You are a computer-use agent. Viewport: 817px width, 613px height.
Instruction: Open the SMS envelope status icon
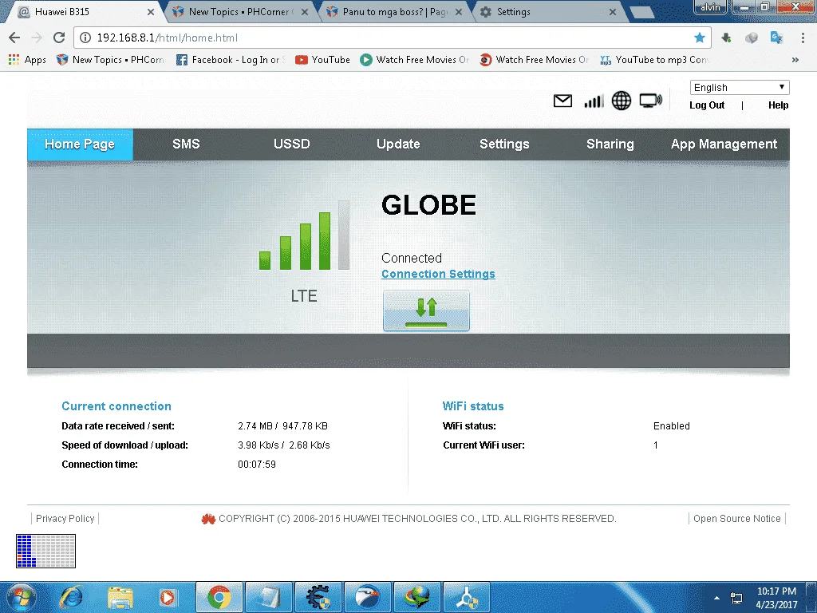(562, 101)
